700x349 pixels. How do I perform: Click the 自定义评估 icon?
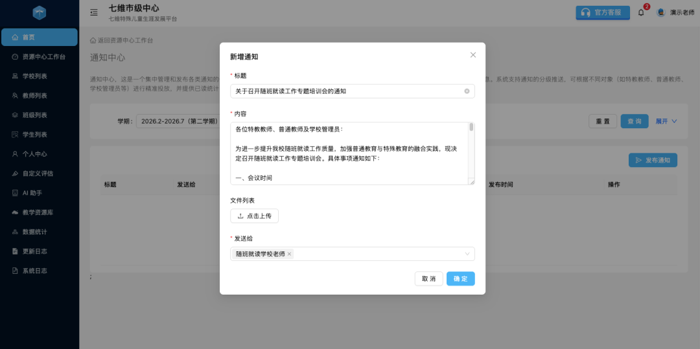point(15,174)
